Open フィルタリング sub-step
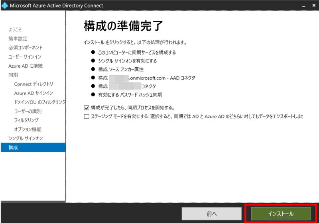319x223 pixels. click(26, 120)
